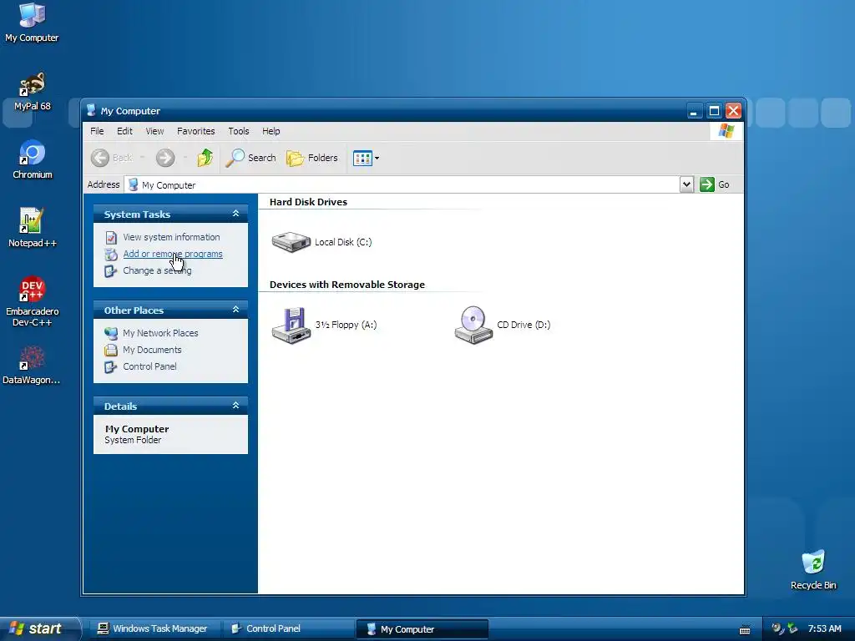The height and width of the screenshot is (641, 855).
Task: Open the Search toolbar button
Action: tap(250, 158)
